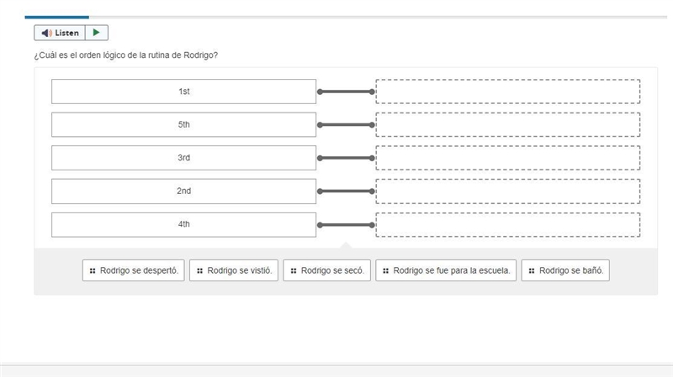Screen dimensions: 673x377
Task: Click drag handle on 'Rodrigo se fue para la escuela.'
Action: tap(386, 270)
